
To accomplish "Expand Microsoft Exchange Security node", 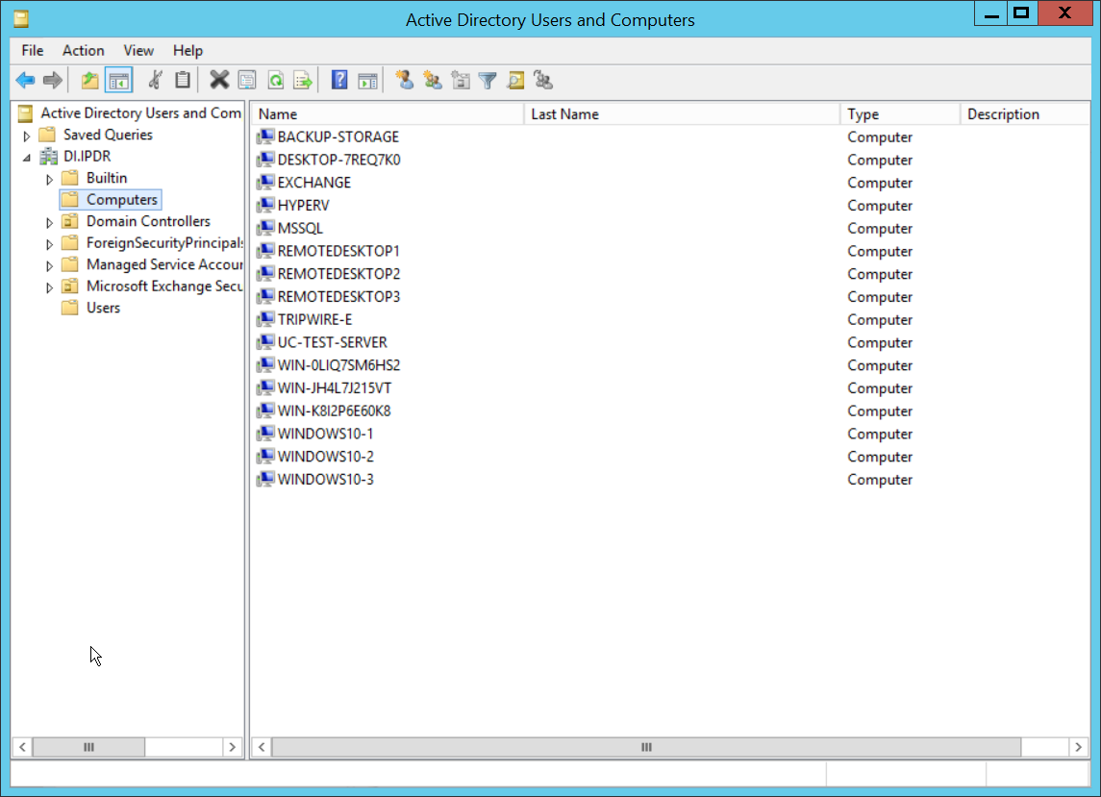I will pos(49,287).
